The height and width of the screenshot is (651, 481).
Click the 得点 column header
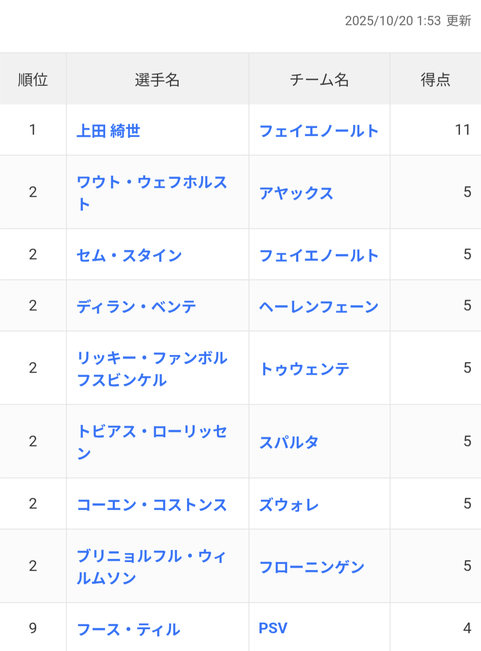coord(435,80)
